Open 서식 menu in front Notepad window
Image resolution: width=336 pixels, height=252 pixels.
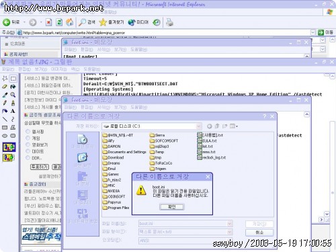click(103, 108)
